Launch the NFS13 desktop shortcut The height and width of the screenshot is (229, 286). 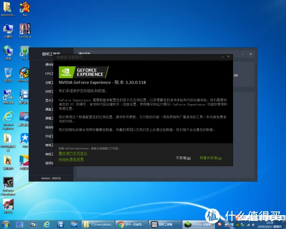[8, 206]
